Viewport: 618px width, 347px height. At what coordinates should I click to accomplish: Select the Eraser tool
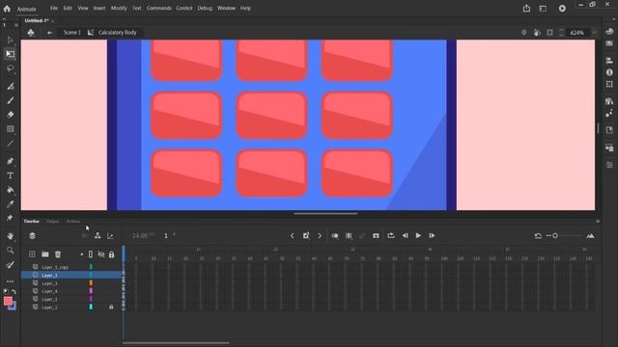coord(11,115)
